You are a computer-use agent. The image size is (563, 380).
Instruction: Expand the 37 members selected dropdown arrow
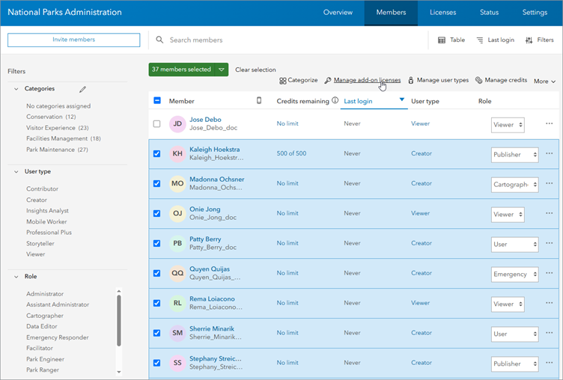[x=222, y=70]
